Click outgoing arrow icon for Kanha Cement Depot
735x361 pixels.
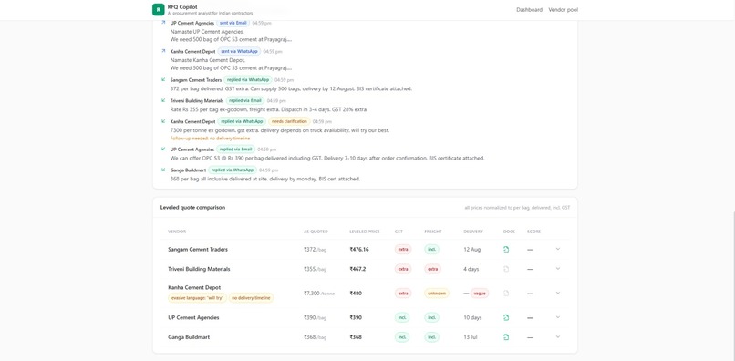point(163,51)
